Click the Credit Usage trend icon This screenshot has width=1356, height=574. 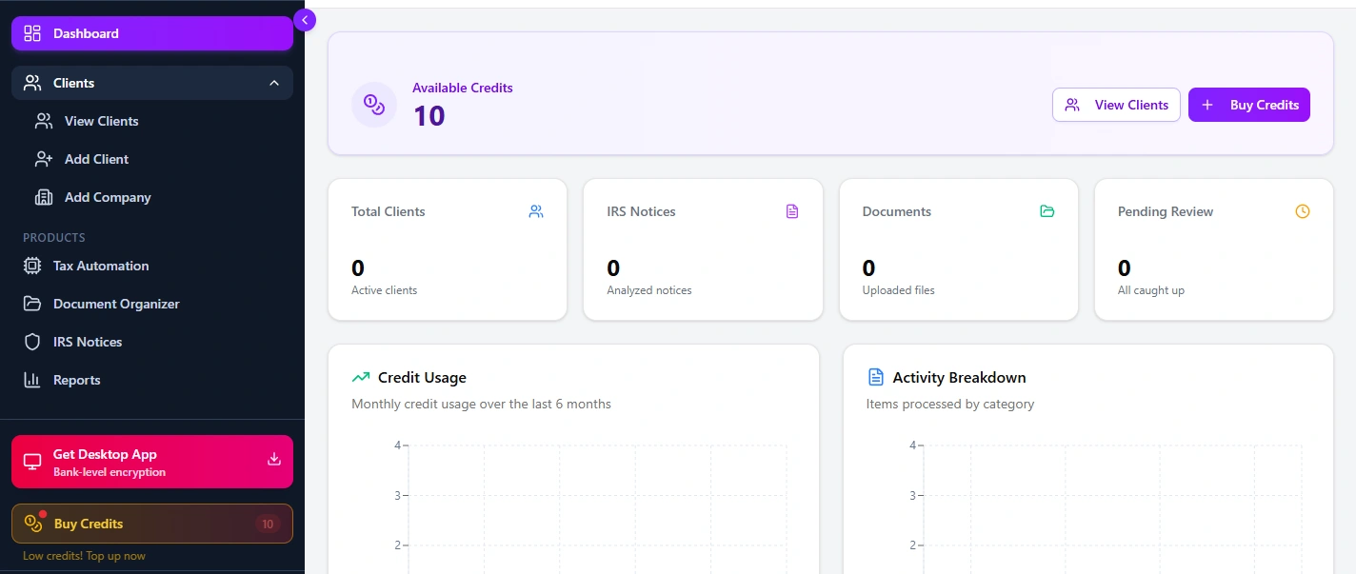361,378
